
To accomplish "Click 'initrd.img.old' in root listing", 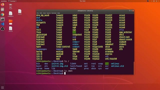I will 60,66.
